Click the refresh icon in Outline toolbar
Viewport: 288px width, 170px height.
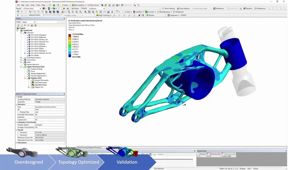pyautogui.click(x=18, y=25)
